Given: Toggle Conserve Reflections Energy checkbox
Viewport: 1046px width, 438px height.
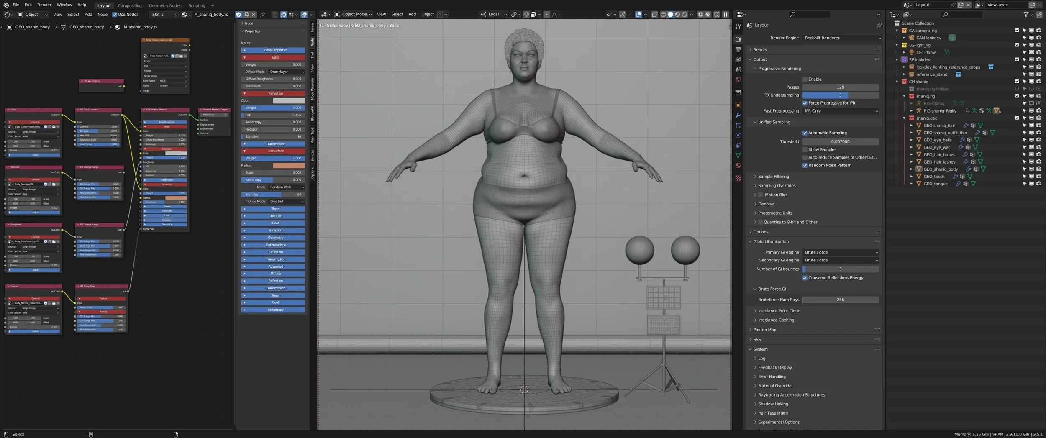Looking at the screenshot, I should [805, 278].
